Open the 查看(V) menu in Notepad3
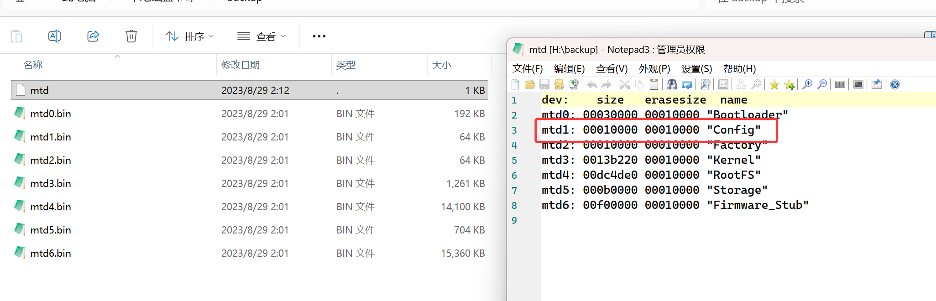Viewport: 936px width, 301px height. coord(612,68)
